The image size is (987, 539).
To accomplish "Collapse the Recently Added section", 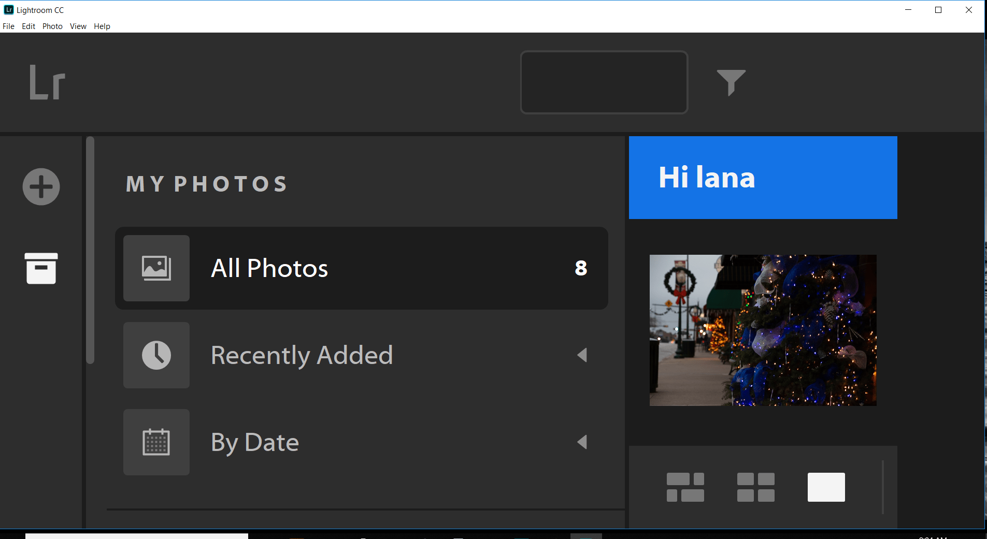I will tap(582, 355).
